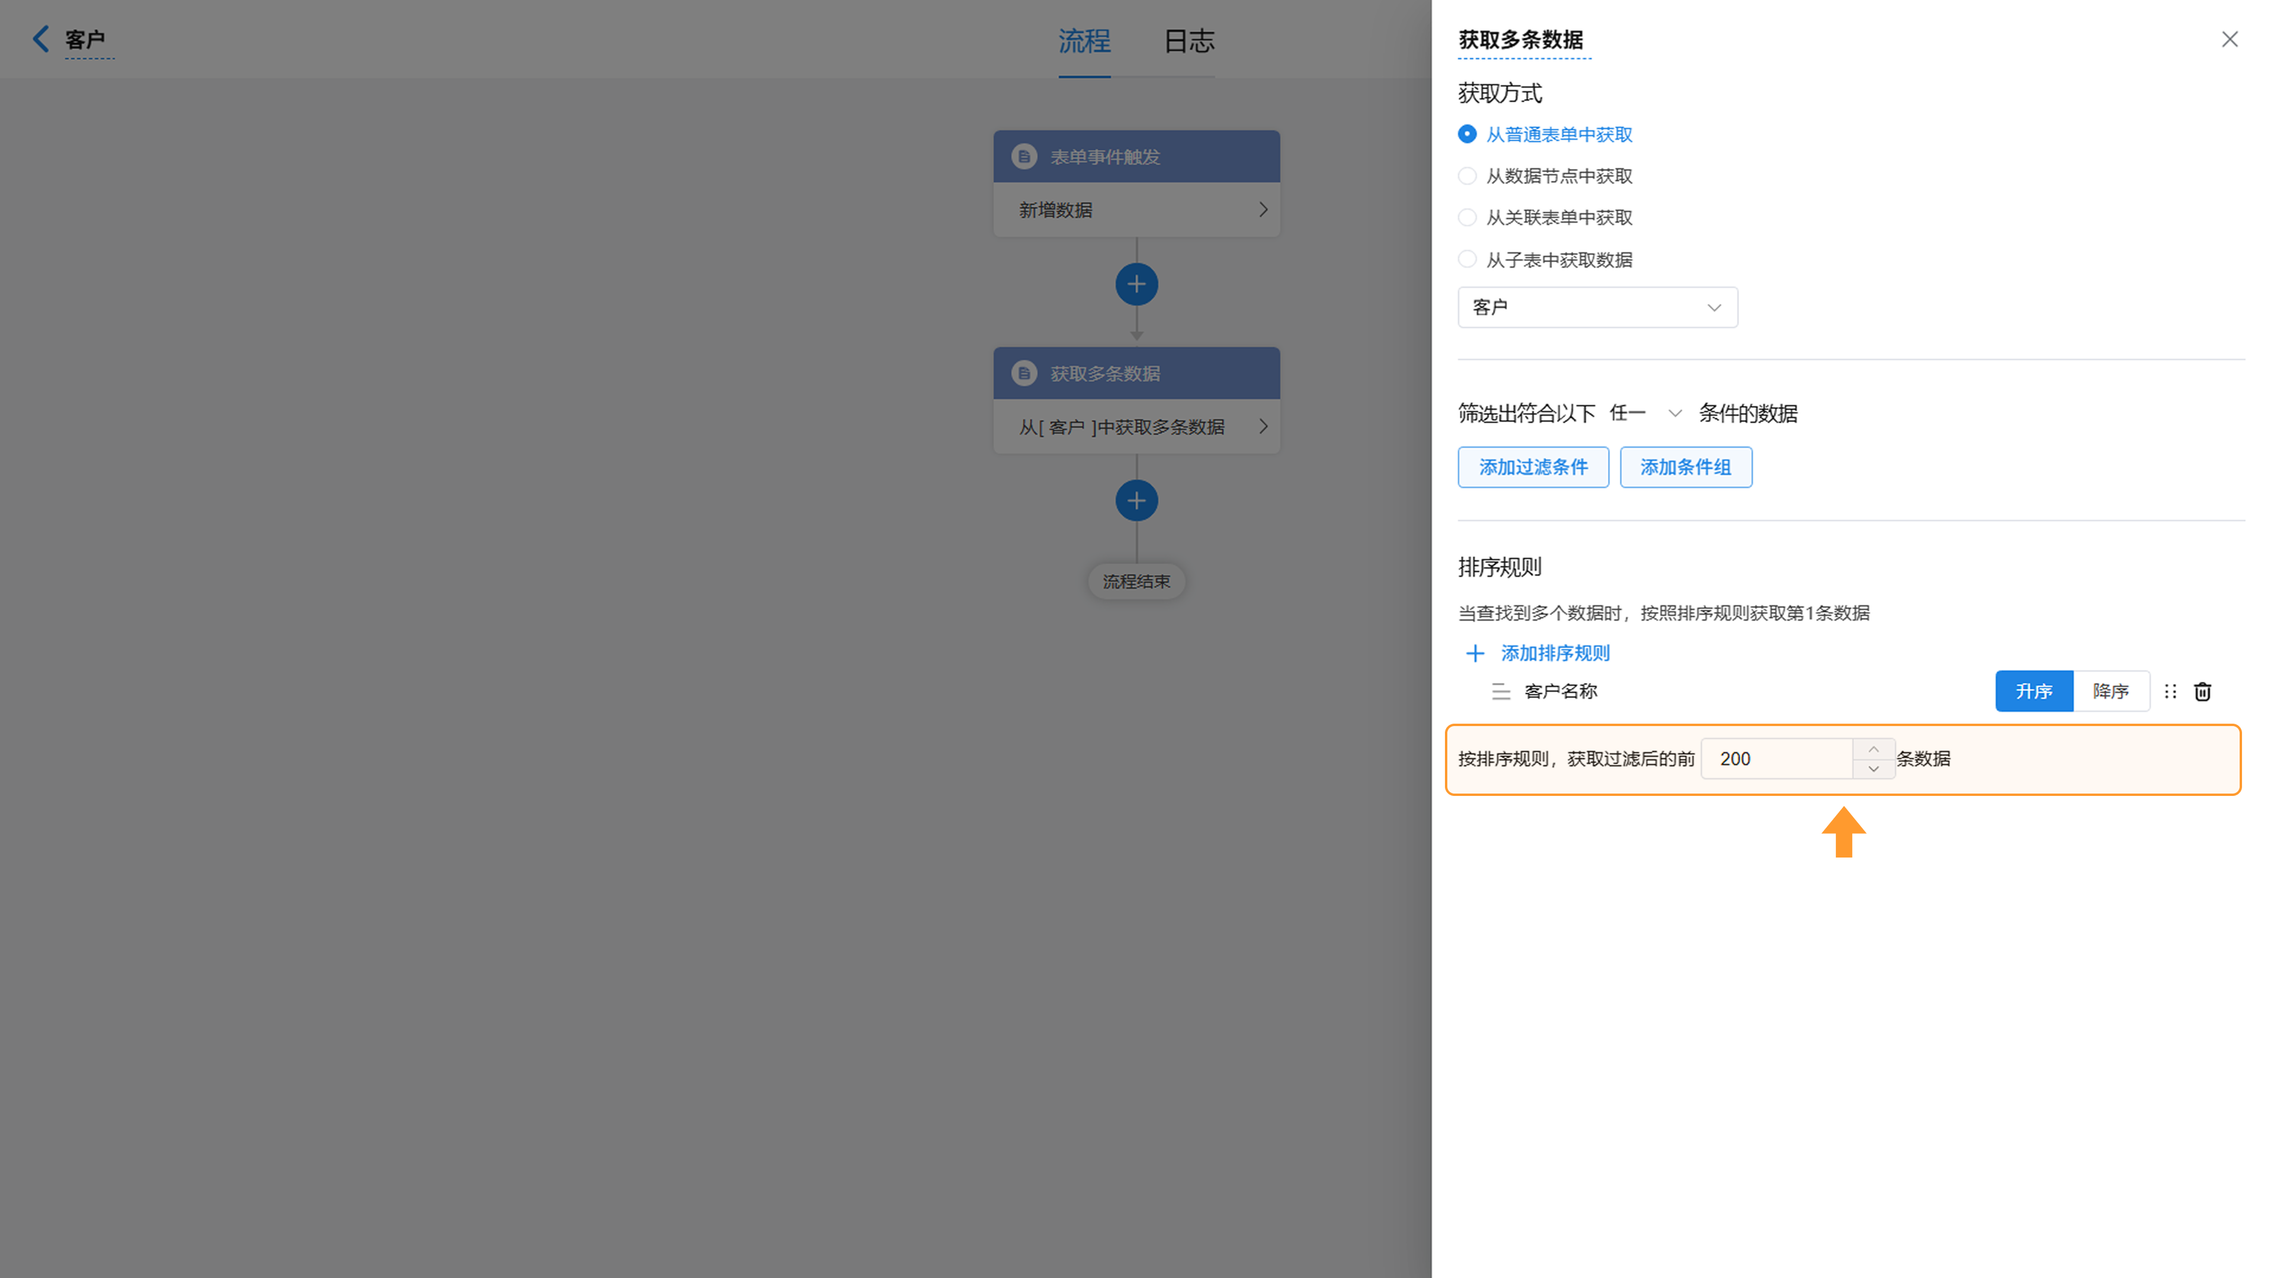This screenshot has width=2274, height=1278.
Task: Click the 获取方式 section heading
Action: point(1500,94)
